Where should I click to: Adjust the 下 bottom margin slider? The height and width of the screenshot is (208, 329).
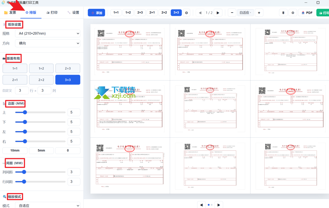point(40,122)
